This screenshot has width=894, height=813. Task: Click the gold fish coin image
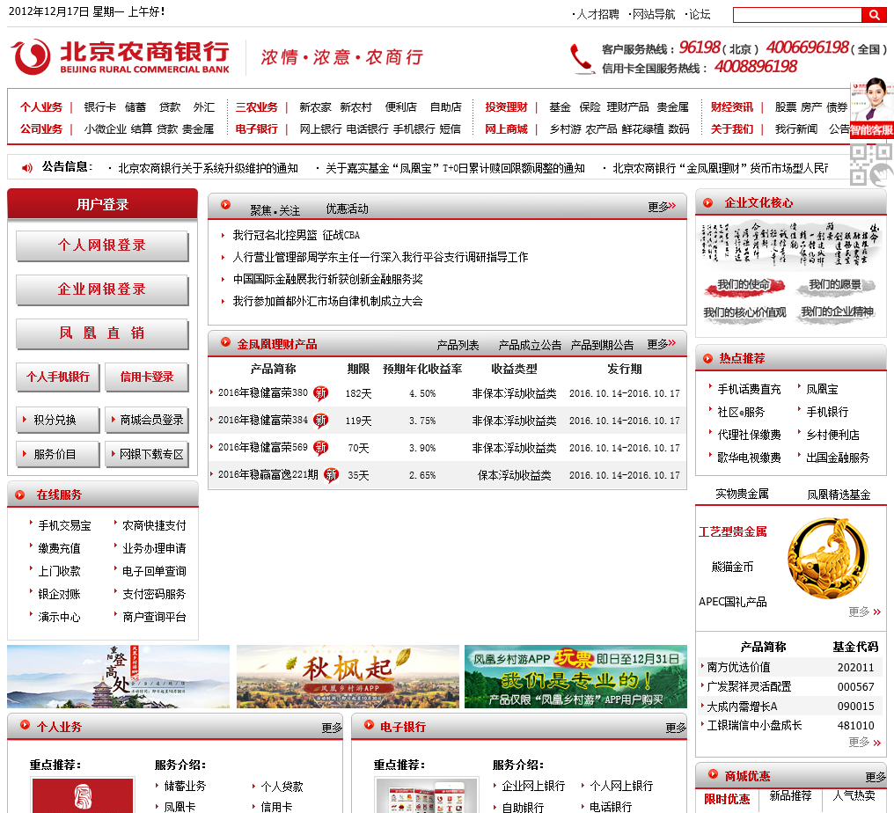click(828, 559)
